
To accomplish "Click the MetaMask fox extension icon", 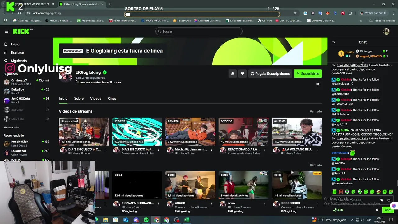I will tap(327, 13).
